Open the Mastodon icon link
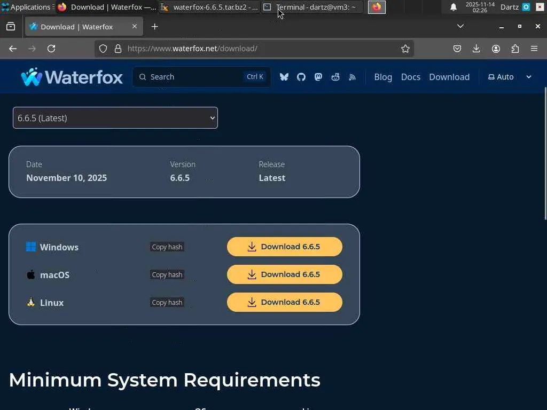547x410 pixels. [318, 77]
